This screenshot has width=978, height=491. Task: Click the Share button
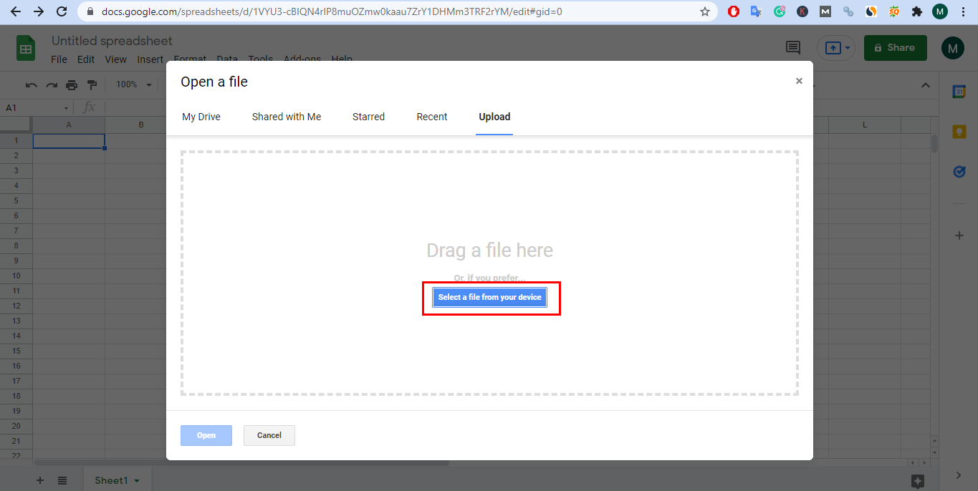(x=895, y=47)
